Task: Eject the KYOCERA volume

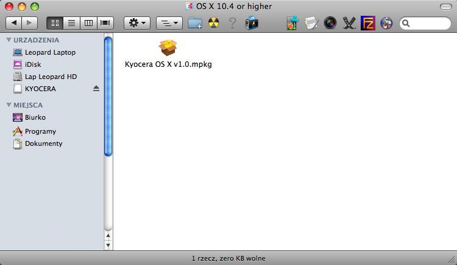Action: tap(96, 89)
